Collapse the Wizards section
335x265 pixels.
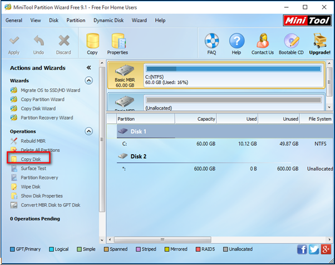tap(88, 81)
